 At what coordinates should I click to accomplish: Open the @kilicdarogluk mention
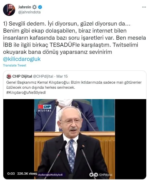pyautogui.click(x=22, y=59)
